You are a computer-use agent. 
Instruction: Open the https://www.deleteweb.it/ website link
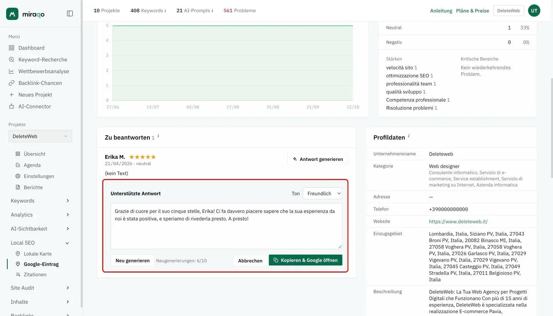[458, 222]
